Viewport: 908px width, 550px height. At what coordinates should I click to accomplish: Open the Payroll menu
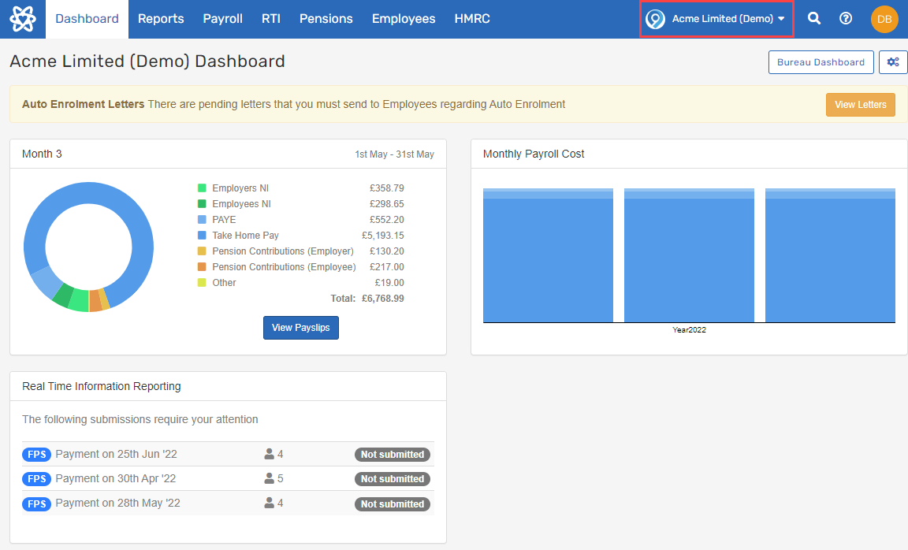pos(222,19)
